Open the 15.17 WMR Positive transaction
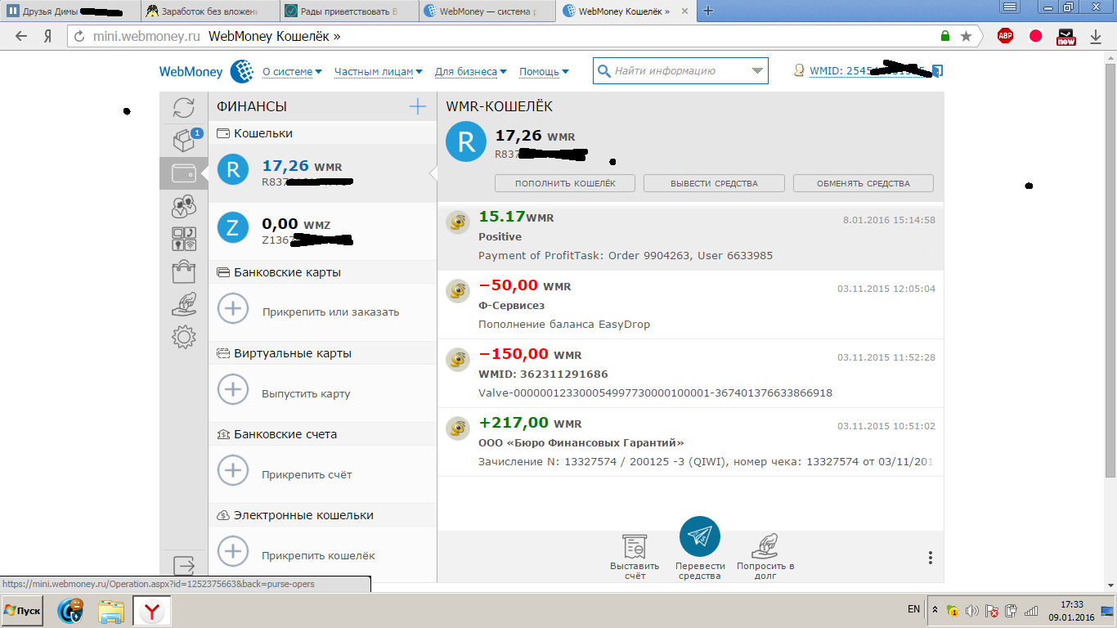Screen dimensions: 1117x628 (x=690, y=237)
